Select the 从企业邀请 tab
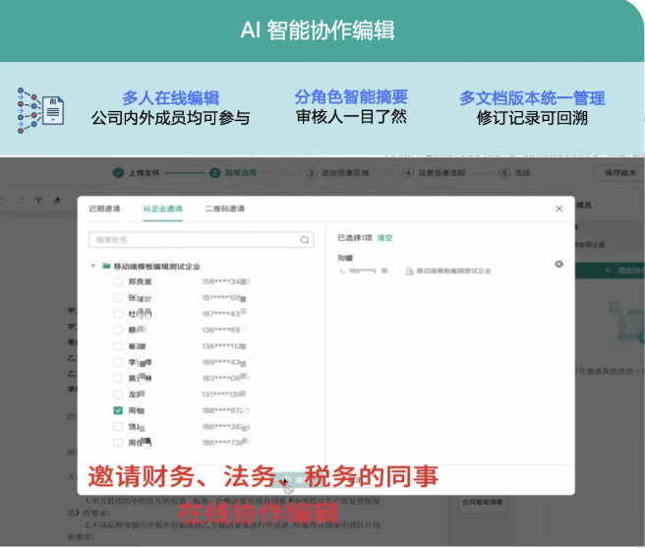 pyautogui.click(x=162, y=210)
